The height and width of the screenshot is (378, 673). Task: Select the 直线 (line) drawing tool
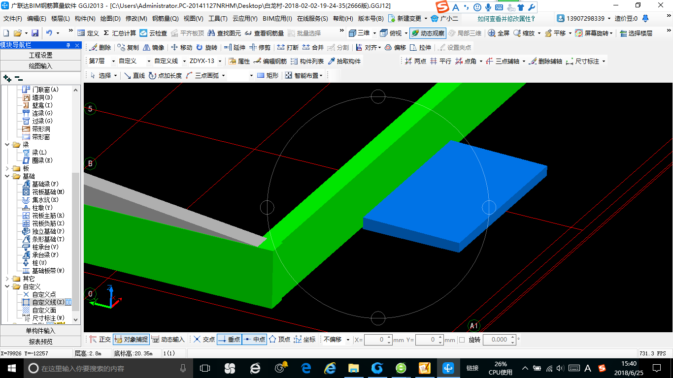click(x=134, y=75)
